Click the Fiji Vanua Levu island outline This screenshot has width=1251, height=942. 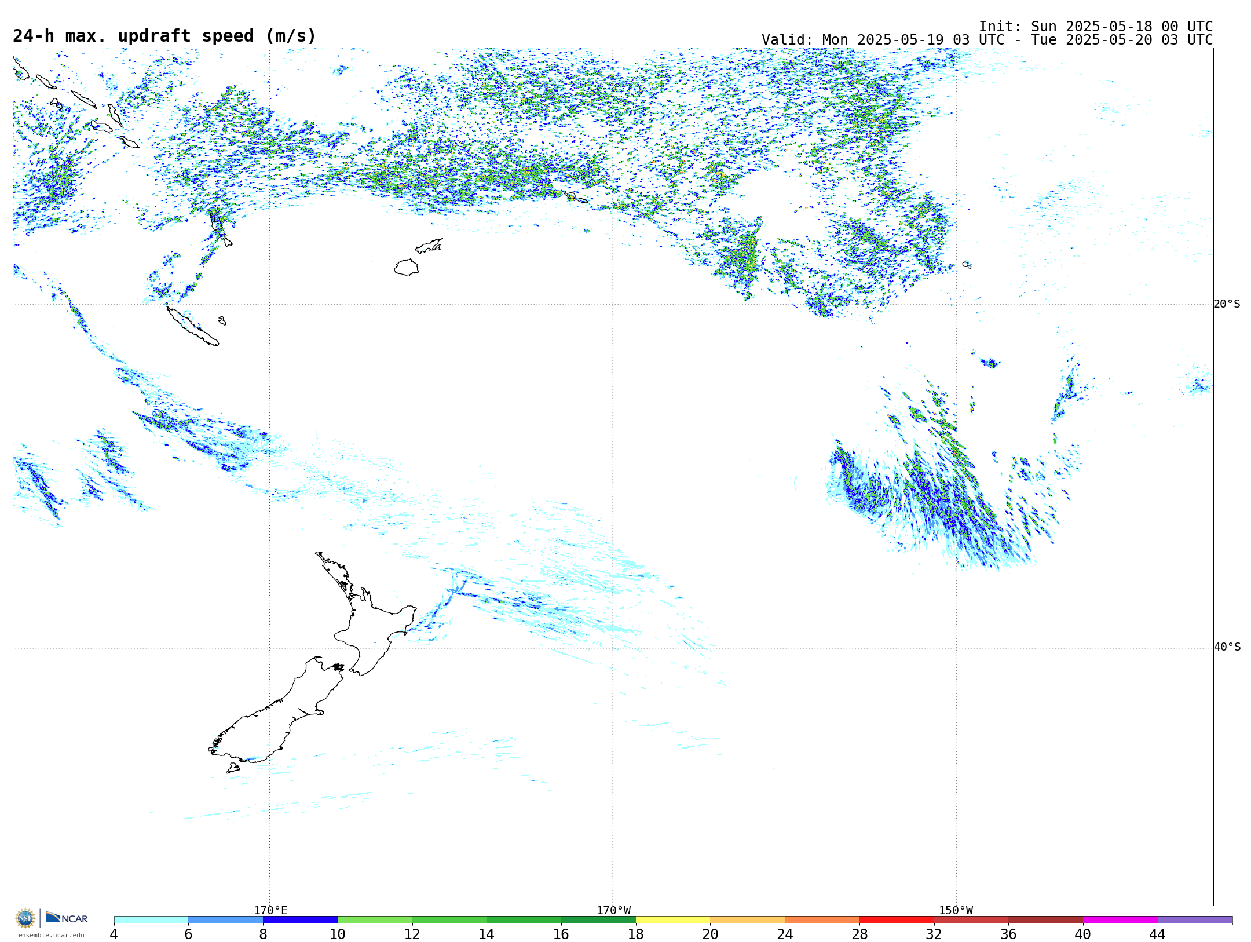(x=429, y=246)
